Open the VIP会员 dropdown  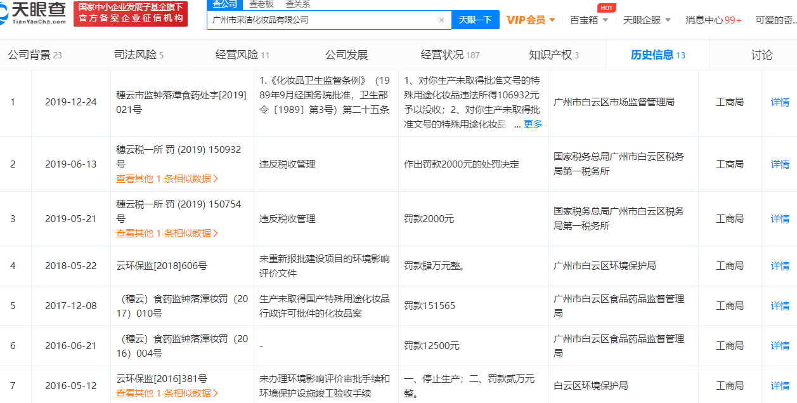[x=531, y=20]
